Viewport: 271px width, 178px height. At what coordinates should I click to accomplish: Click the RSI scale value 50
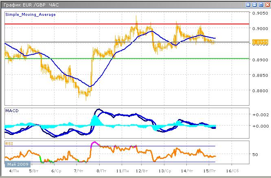[x=255, y=154]
